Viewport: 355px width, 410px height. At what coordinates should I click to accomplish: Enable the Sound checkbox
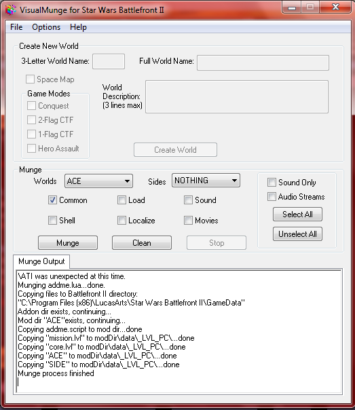(188, 200)
